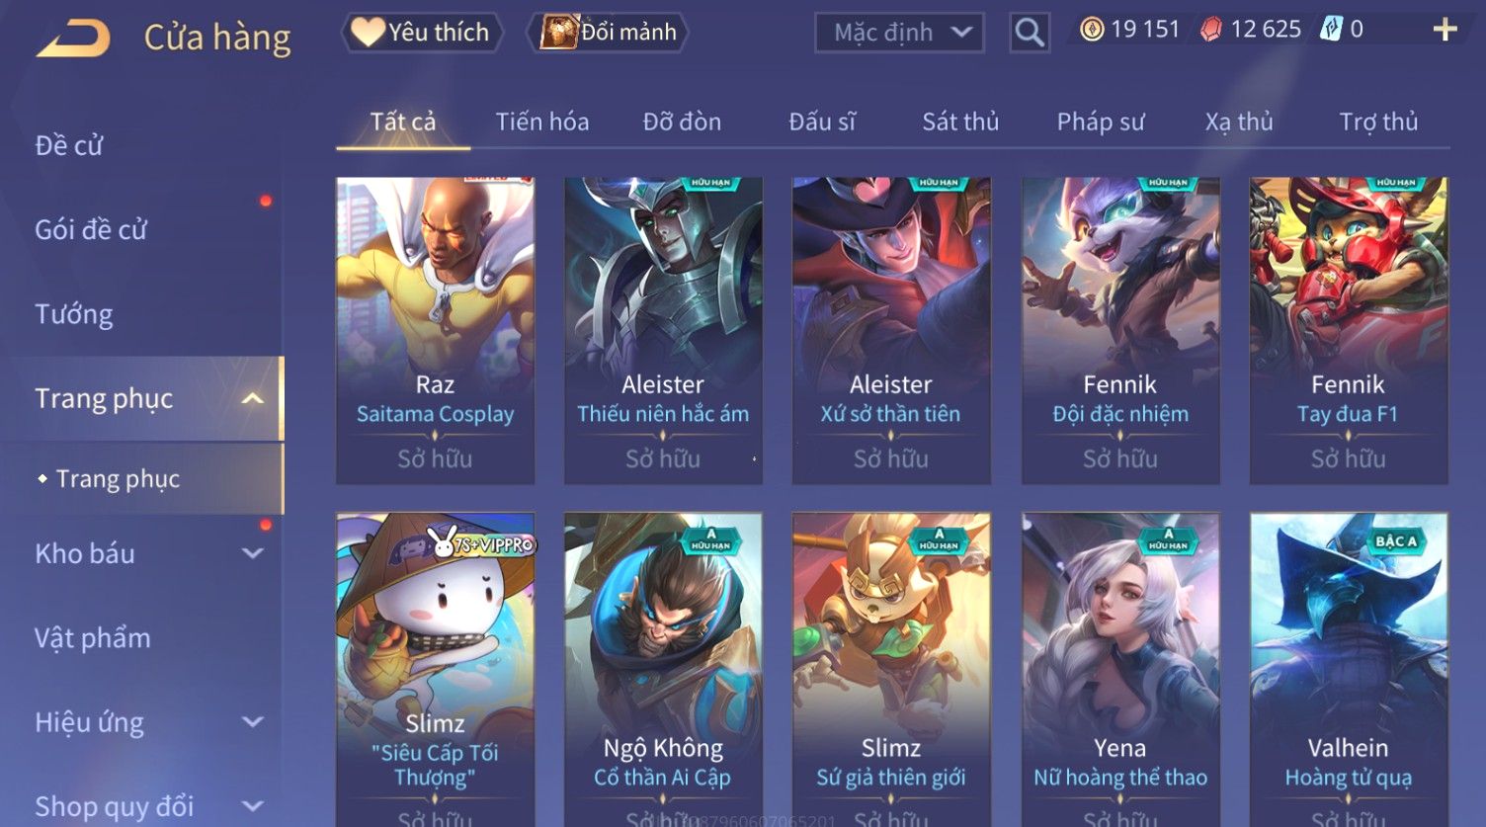Screen dimensions: 1486x827
Task: Expand the Kho báu sidebar section
Action: tap(253, 554)
